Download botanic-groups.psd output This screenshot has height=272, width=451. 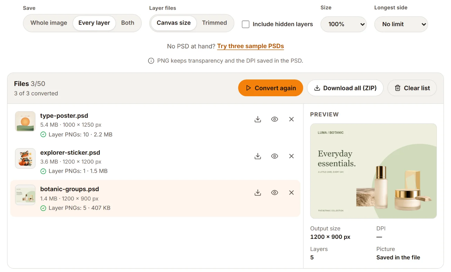click(258, 192)
